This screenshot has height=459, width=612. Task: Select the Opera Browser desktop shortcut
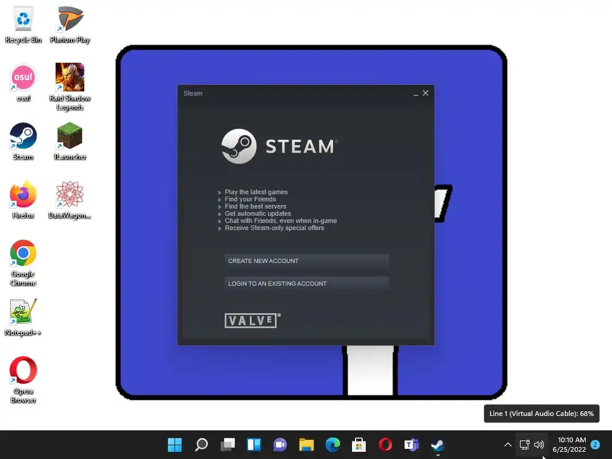pos(23,380)
